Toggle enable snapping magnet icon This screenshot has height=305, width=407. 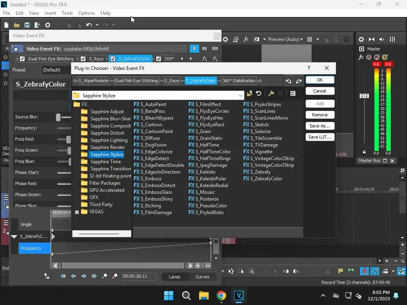364,271
